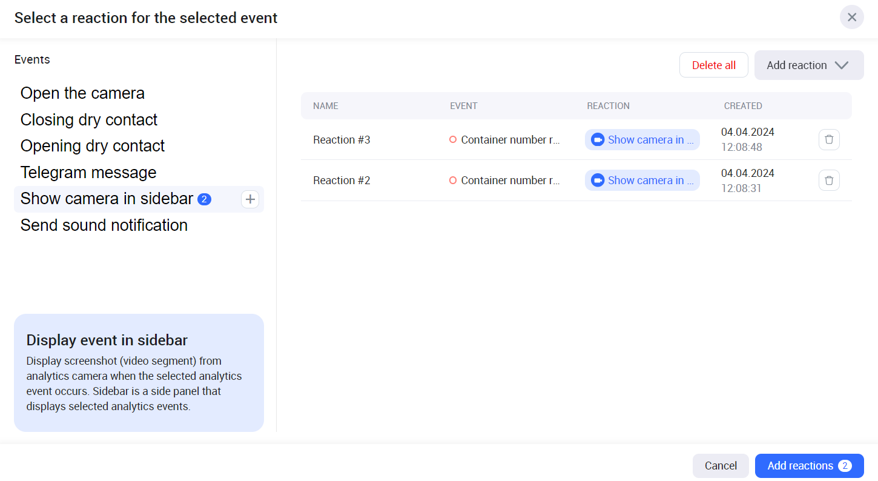Click camera icon in Reaction #3 row
Image resolution: width=878 pixels, height=481 pixels.
point(598,140)
